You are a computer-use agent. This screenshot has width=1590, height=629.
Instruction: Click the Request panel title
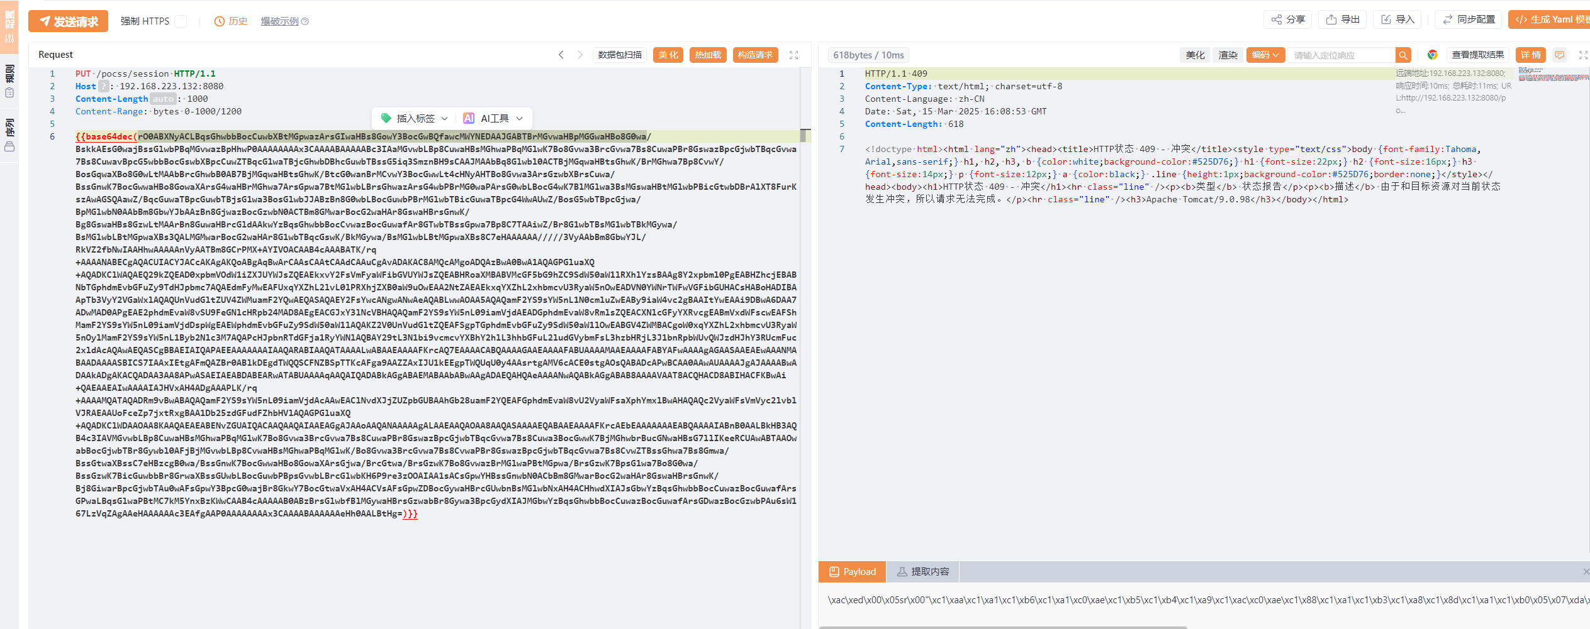pos(55,55)
